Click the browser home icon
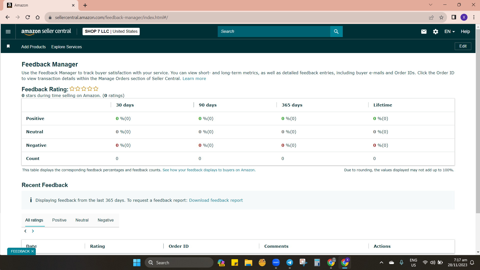Viewport: 480px width, 270px height. (x=37, y=17)
